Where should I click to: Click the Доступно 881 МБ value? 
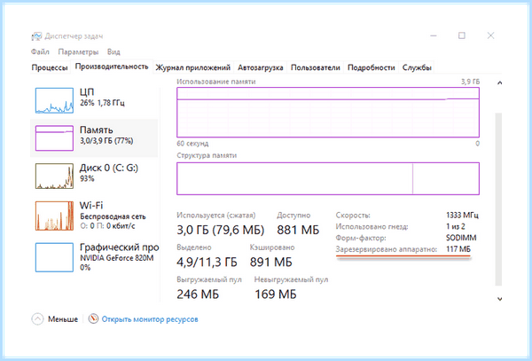(298, 230)
